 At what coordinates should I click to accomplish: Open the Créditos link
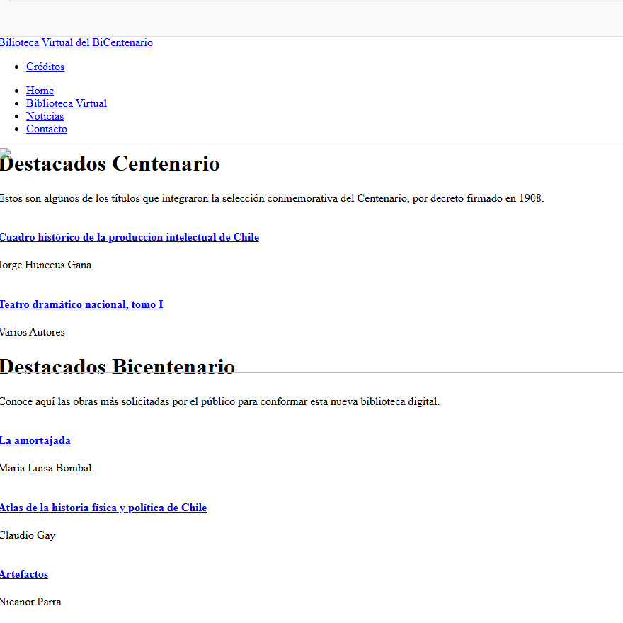[45, 67]
